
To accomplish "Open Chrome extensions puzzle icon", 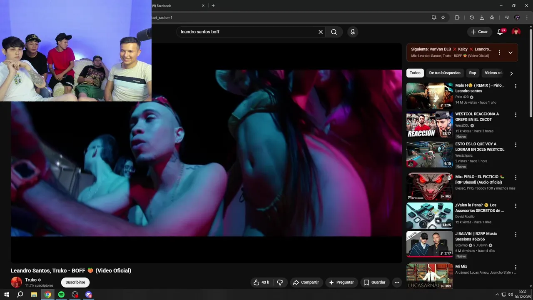I will tap(457, 17).
